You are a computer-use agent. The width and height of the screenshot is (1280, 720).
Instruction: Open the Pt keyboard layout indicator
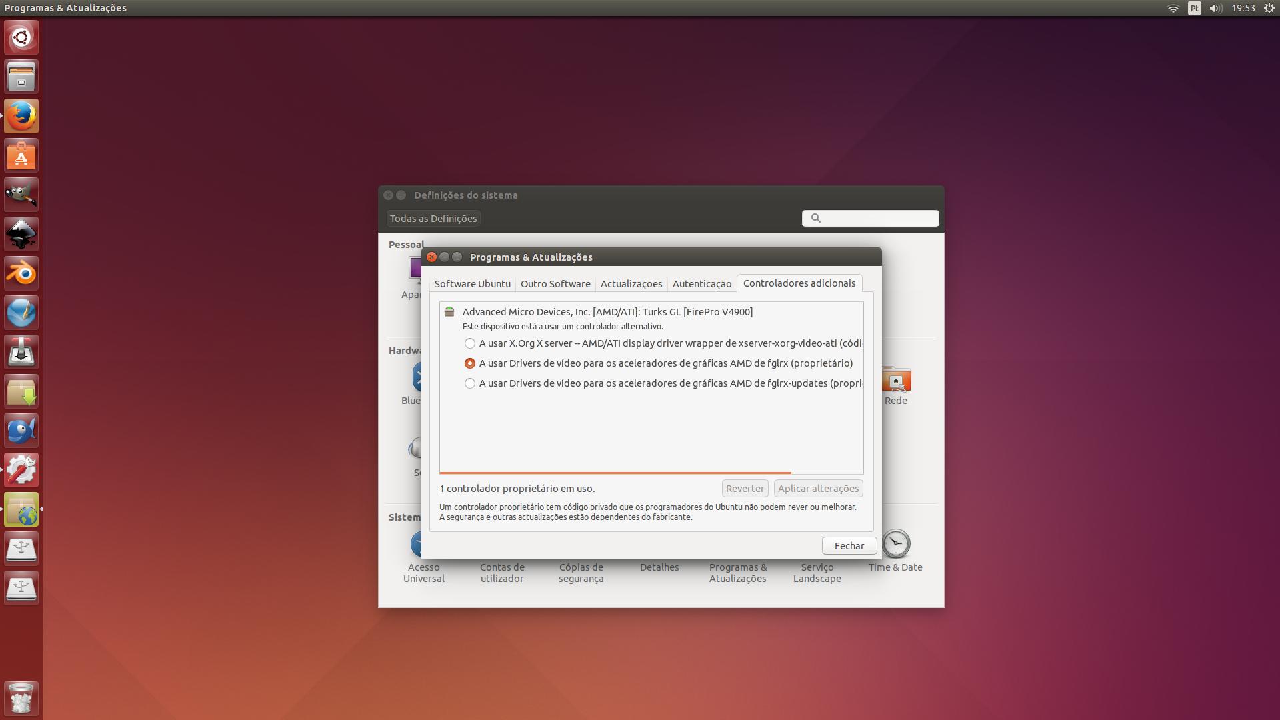pos(1195,8)
